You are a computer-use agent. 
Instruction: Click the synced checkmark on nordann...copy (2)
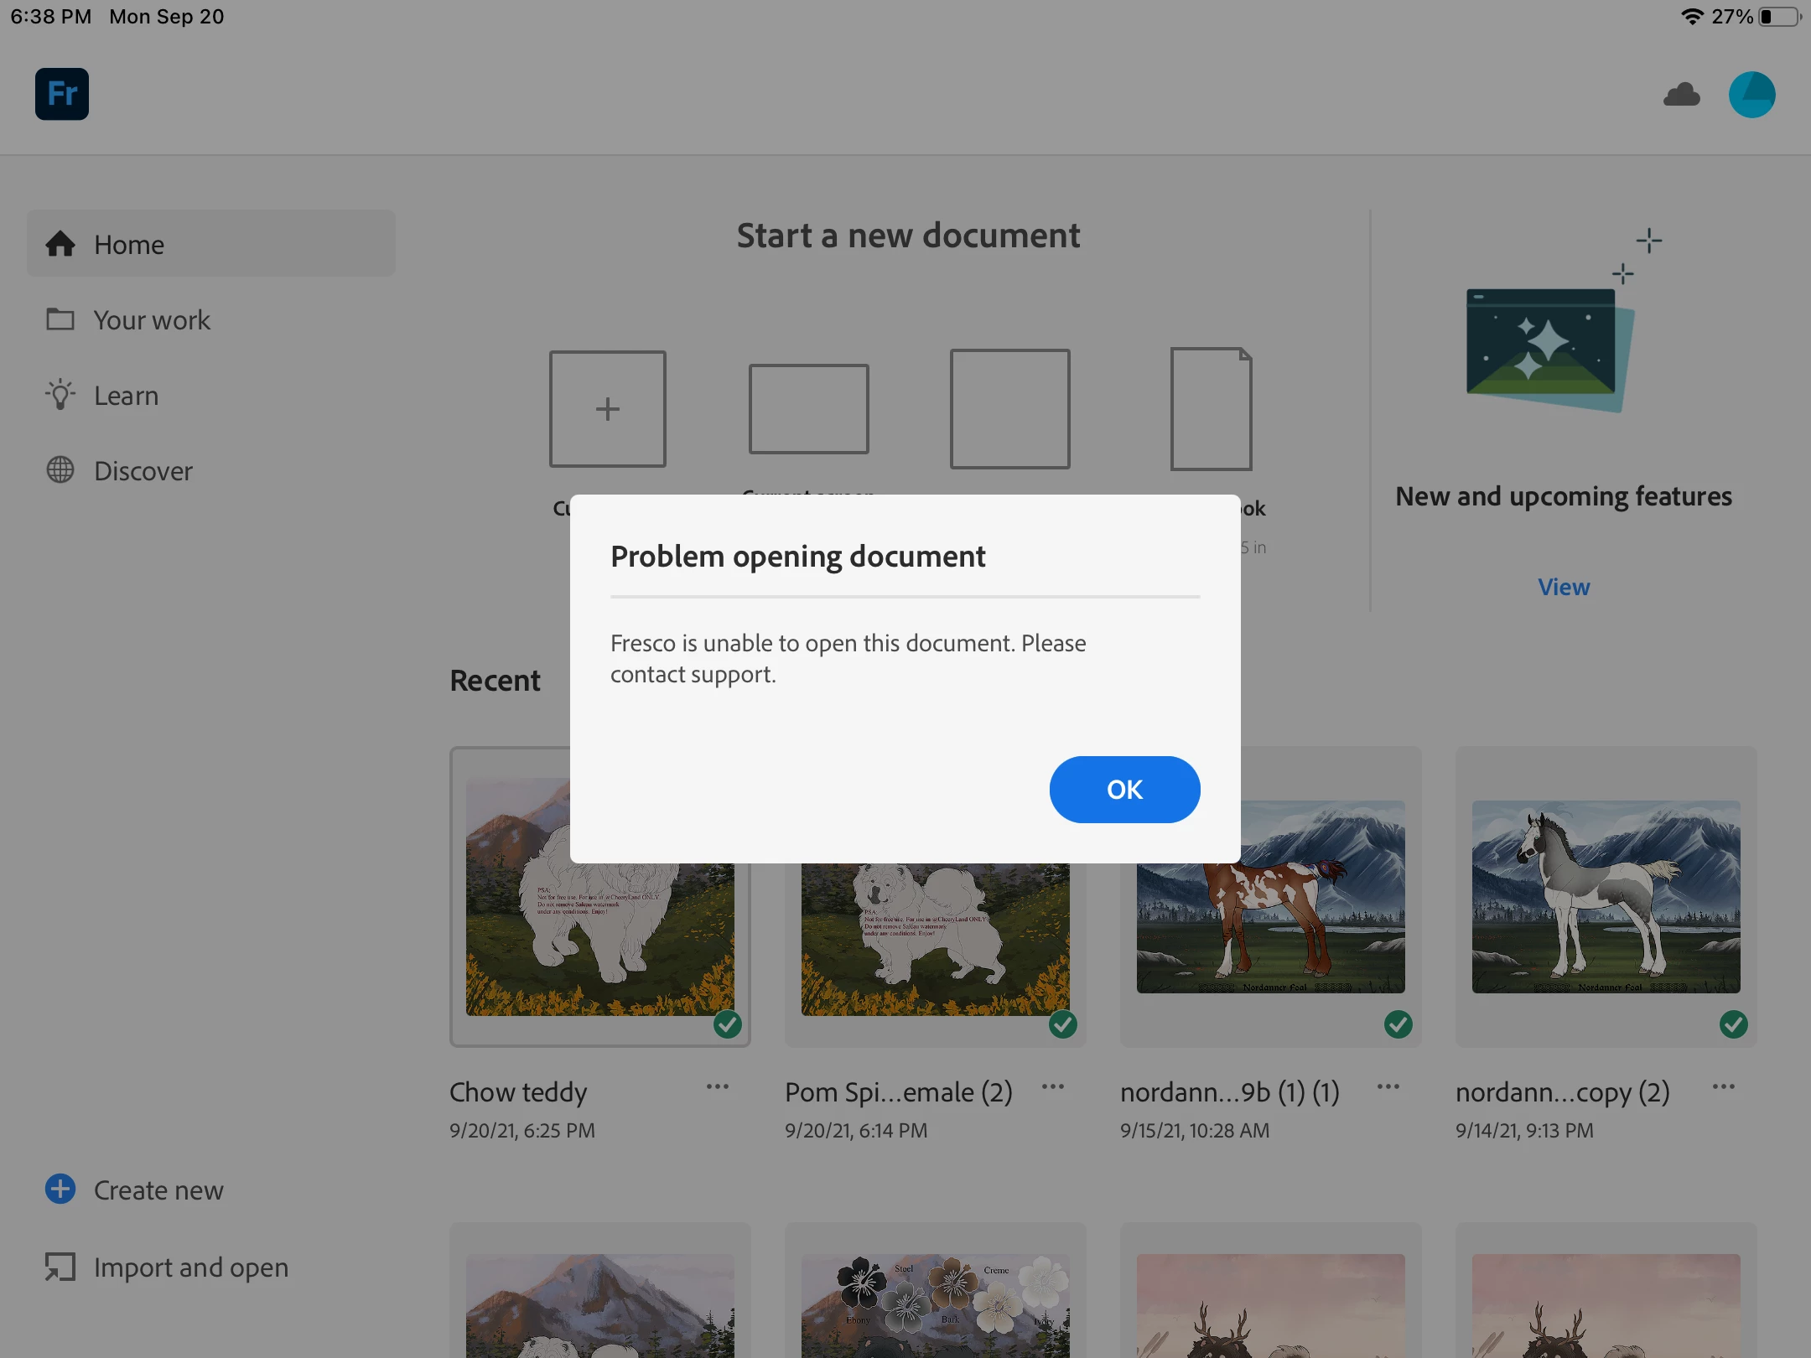pos(1733,1024)
